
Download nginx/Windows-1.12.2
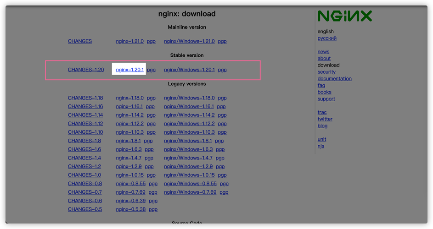pyautogui.click(x=189, y=124)
